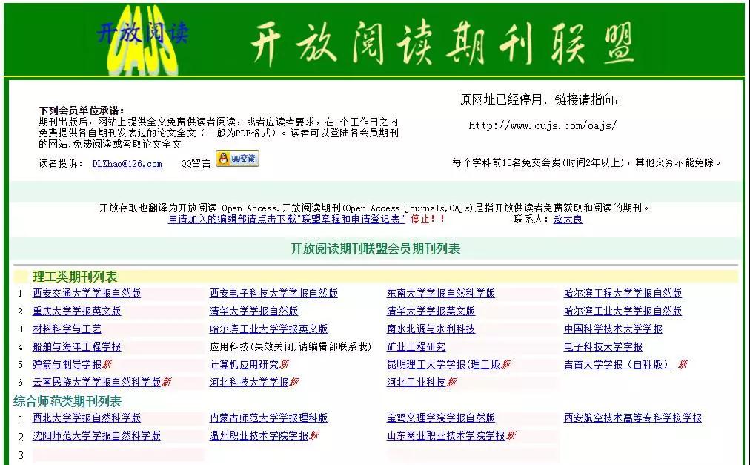Open 山东商业职业技术学院学报 link

(x=446, y=435)
